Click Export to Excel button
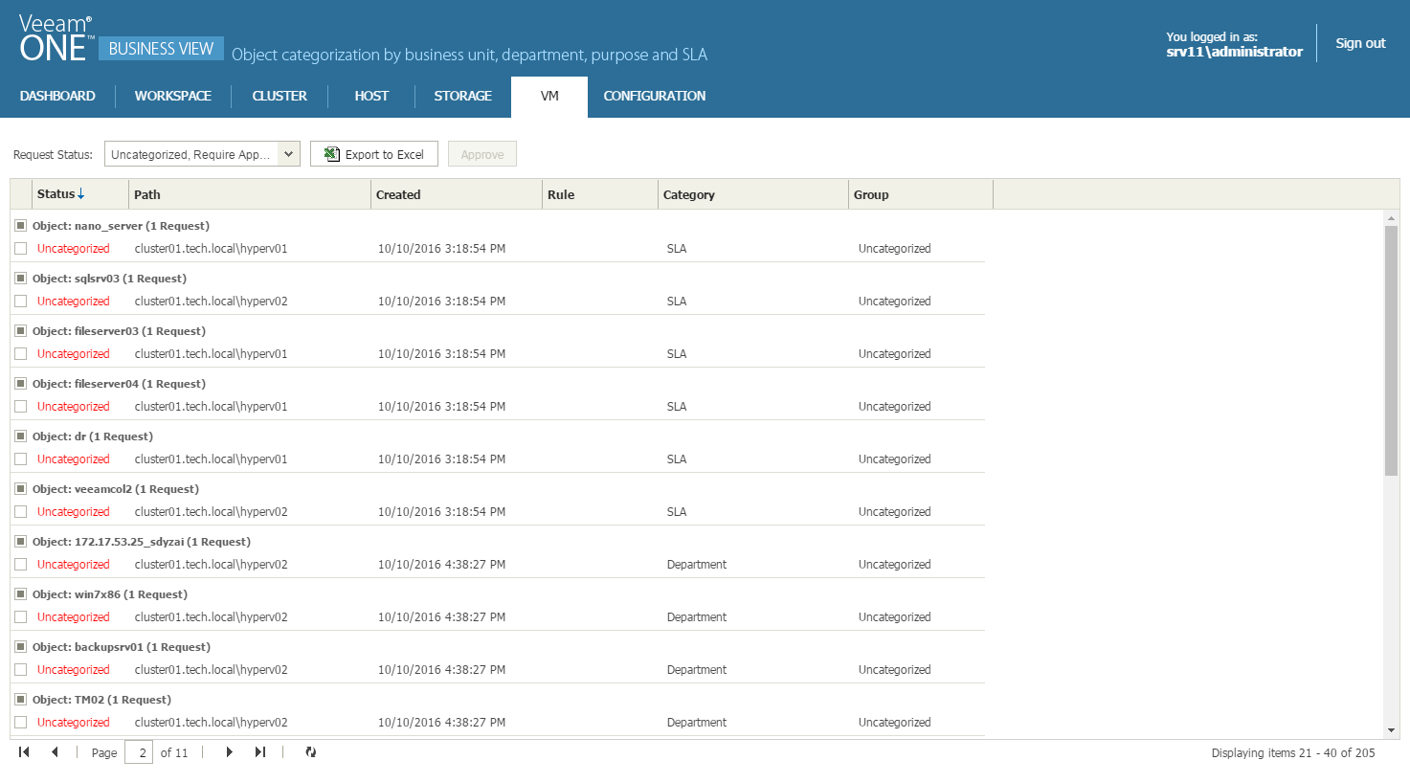The height and width of the screenshot is (783, 1410). click(374, 154)
